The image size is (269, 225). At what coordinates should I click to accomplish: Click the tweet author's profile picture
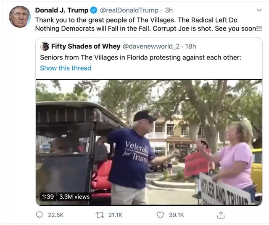pyautogui.click(x=20, y=17)
